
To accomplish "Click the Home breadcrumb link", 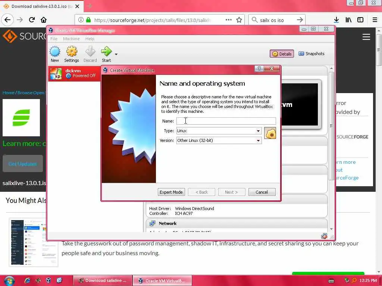I will tap(9, 93).
